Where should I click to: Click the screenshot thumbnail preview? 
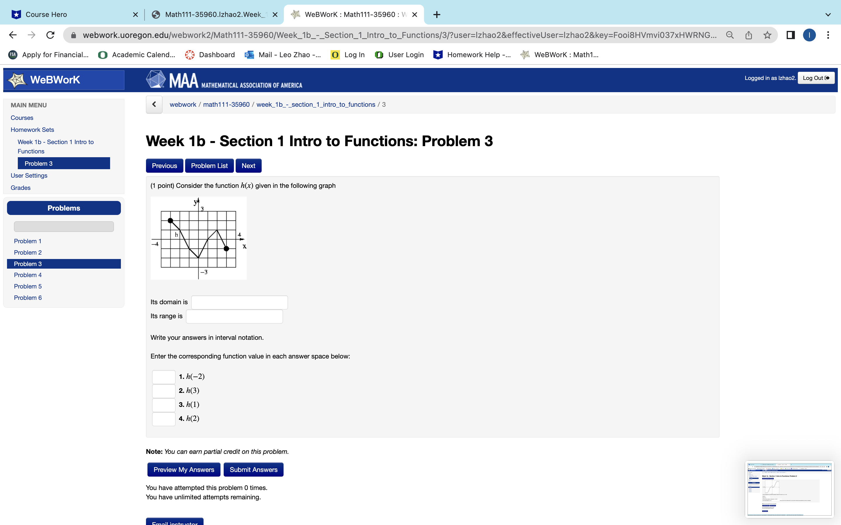[789, 488]
